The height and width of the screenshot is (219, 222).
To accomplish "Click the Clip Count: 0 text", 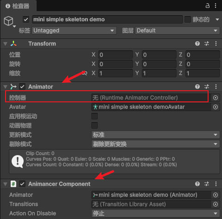I will click(x=40, y=153).
